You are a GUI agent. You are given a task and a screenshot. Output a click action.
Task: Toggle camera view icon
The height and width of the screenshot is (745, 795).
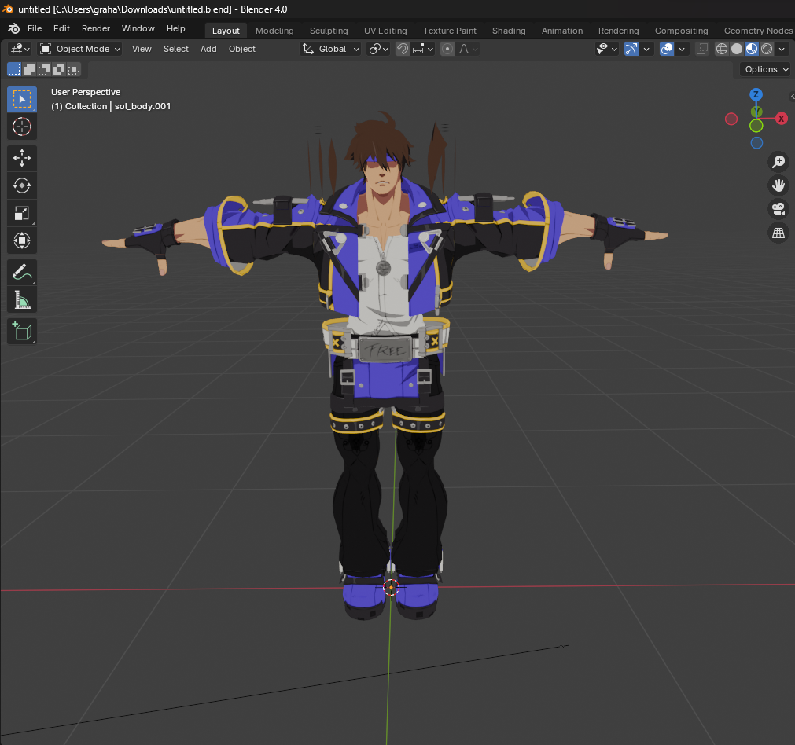tap(778, 209)
